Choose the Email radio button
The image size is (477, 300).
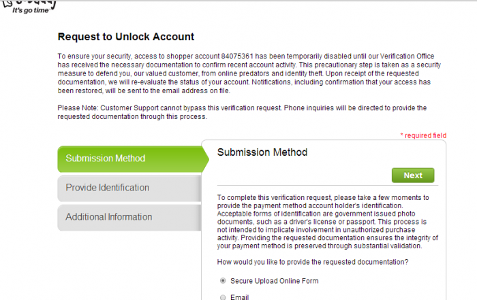click(x=223, y=297)
